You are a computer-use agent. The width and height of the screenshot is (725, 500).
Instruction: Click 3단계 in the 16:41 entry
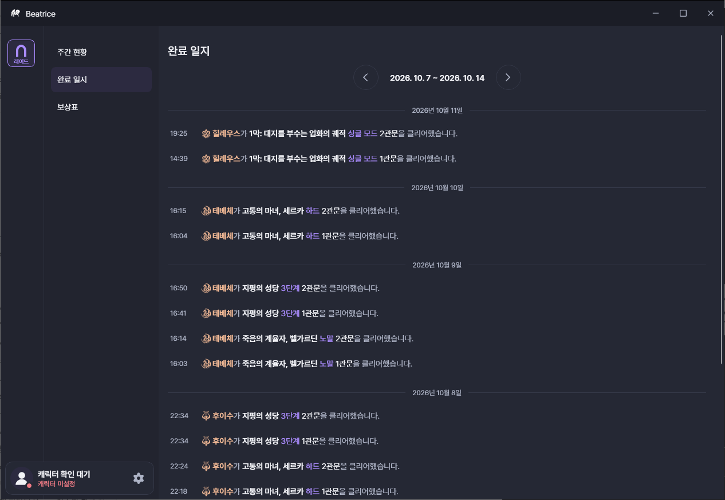tap(290, 313)
